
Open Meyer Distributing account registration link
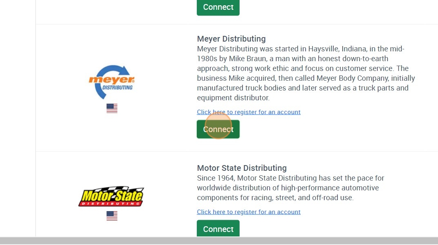tap(249, 112)
